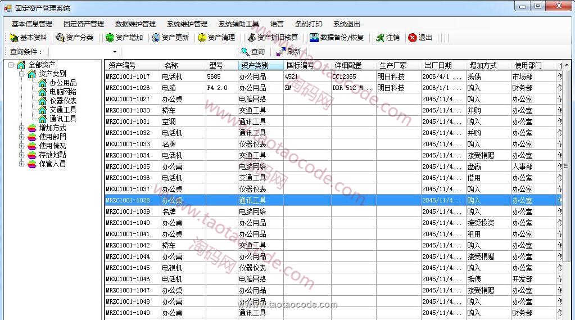The image size is (575, 320).
Task: Open the 条码打印 menu
Action: (308, 24)
